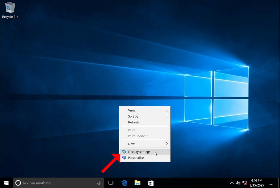Show hidden icons in system tray
Viewport: 280px width, 188px height.
click(x=232, y=183)
